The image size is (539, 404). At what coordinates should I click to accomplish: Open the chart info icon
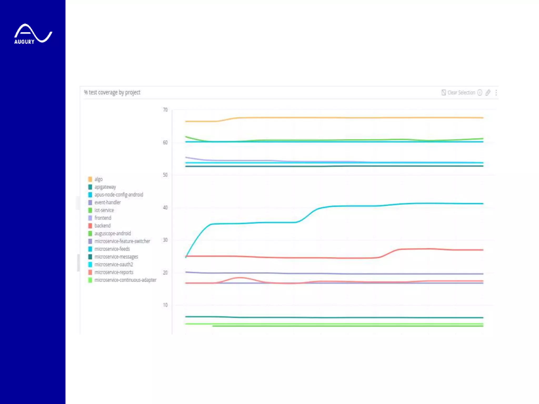(x=480, y=92)
